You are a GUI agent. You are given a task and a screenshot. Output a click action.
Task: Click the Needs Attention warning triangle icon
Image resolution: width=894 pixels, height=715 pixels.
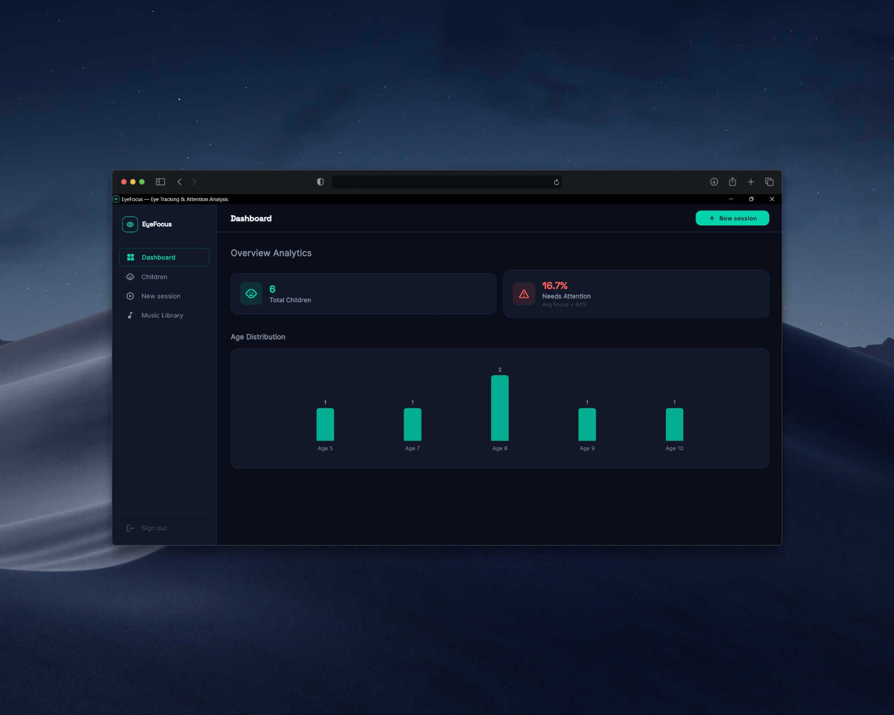tap(524, 294)
